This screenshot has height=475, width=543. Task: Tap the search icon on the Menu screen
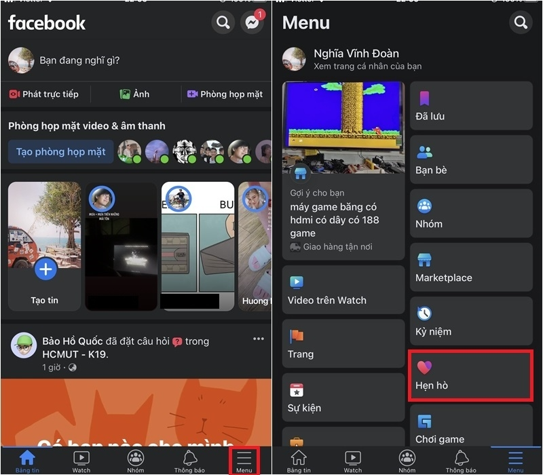coord(521,22)
